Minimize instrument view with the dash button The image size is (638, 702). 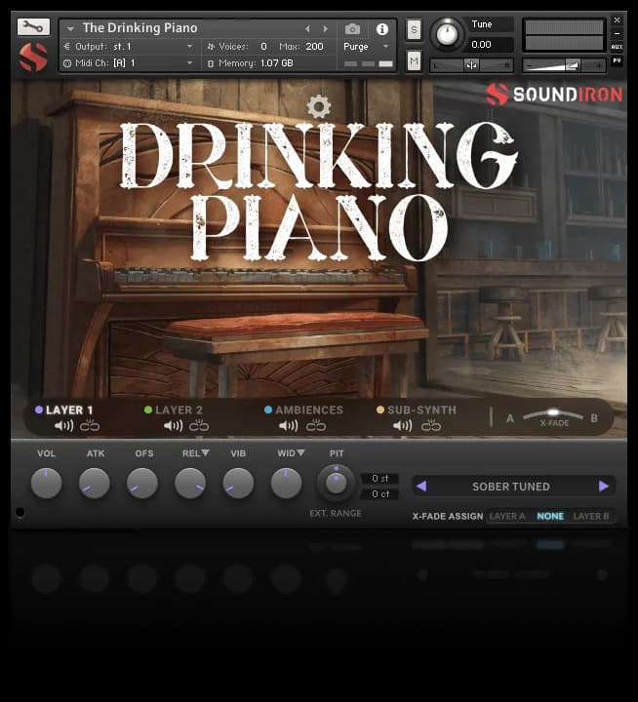[617, 33]
